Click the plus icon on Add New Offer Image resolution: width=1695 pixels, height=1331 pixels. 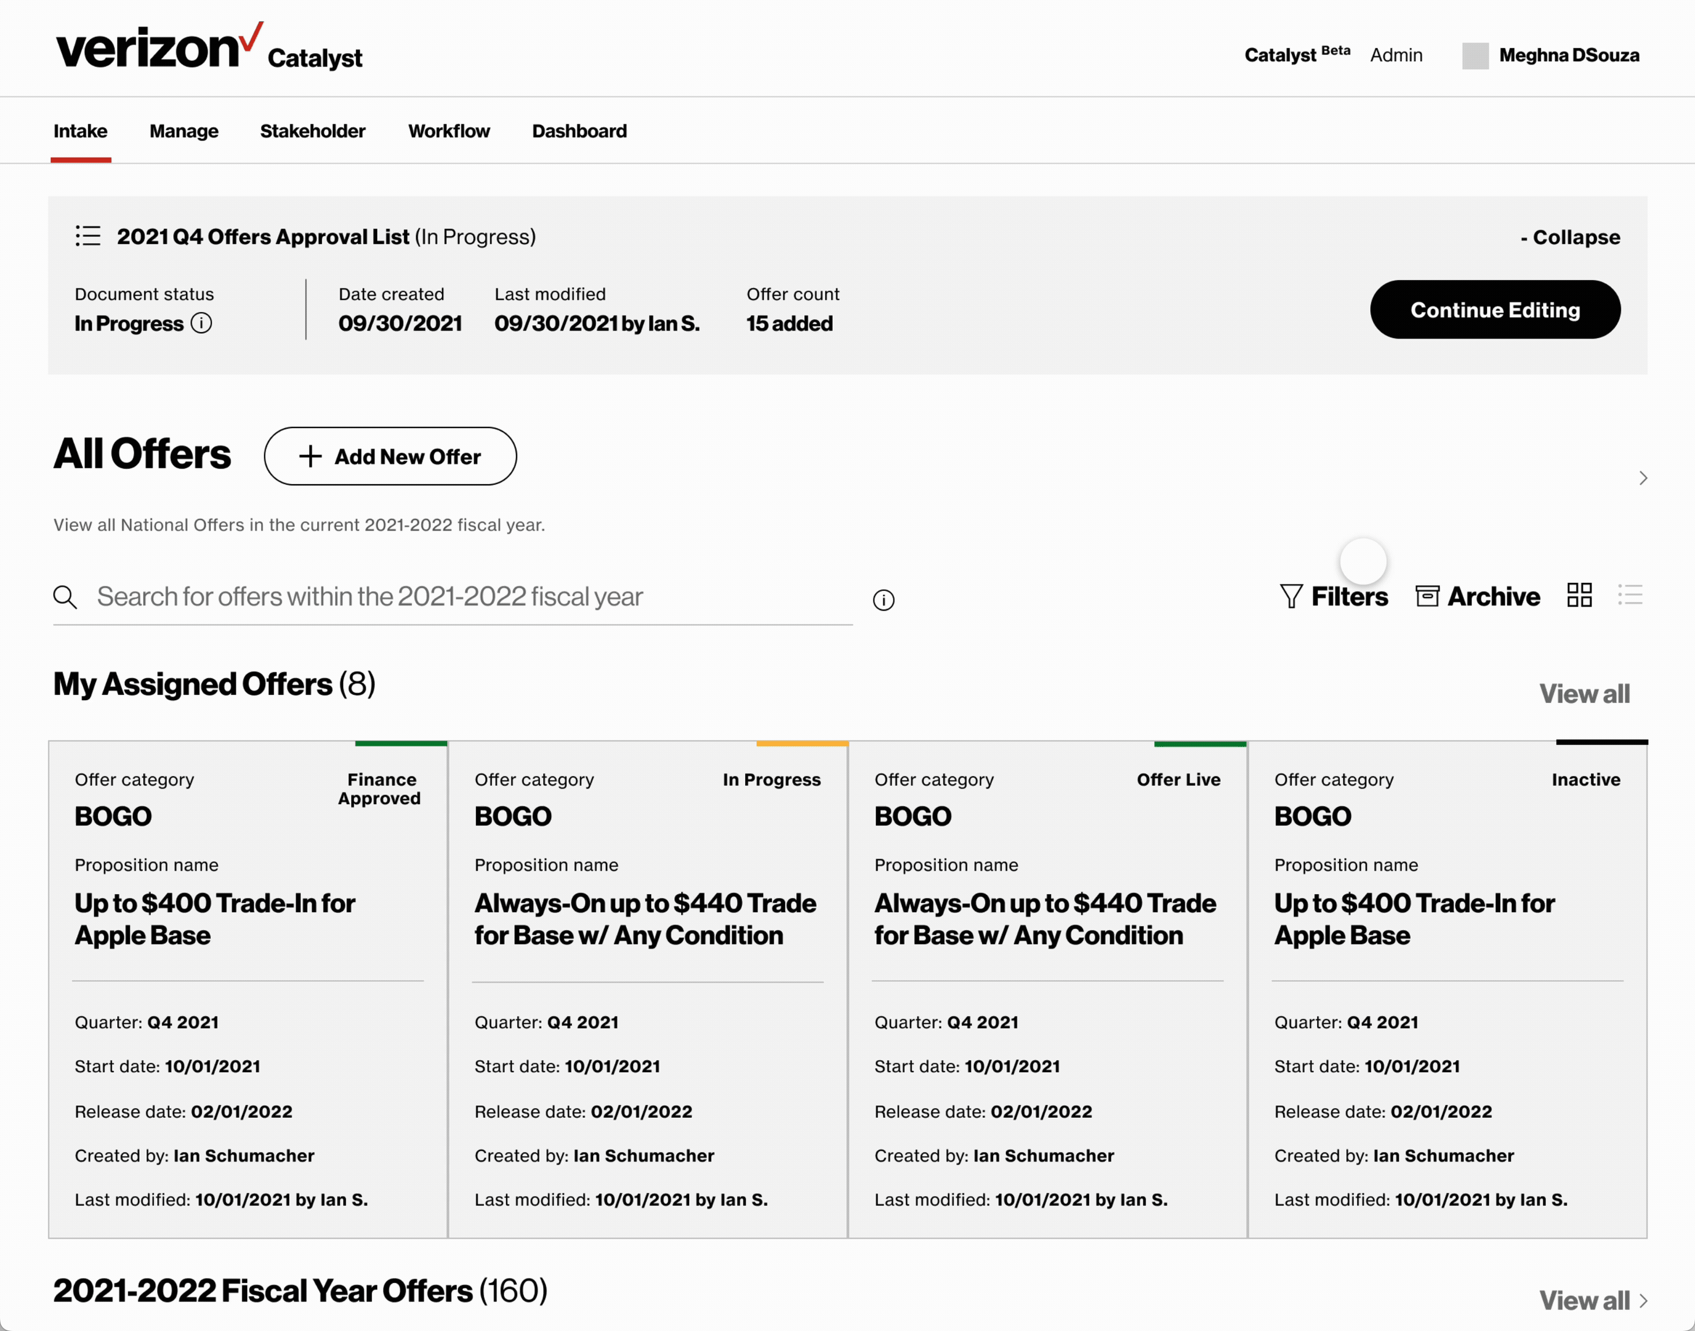[310, 456]
